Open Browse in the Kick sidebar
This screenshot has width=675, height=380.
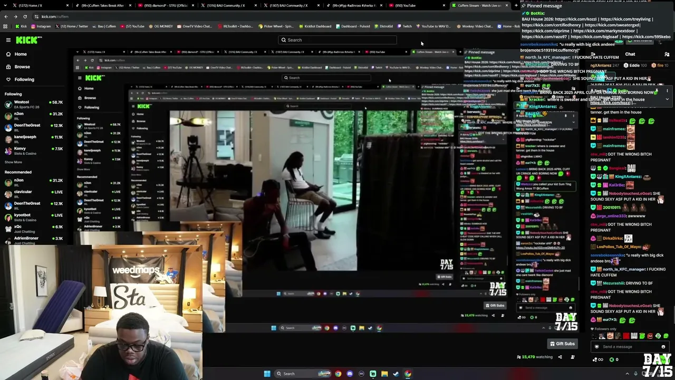22,66
